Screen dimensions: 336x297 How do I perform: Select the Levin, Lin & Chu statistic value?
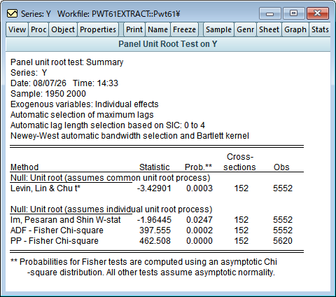click(154, 188)
